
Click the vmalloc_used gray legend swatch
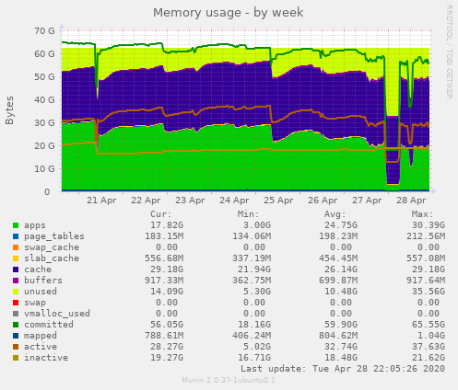pos(16,314)
